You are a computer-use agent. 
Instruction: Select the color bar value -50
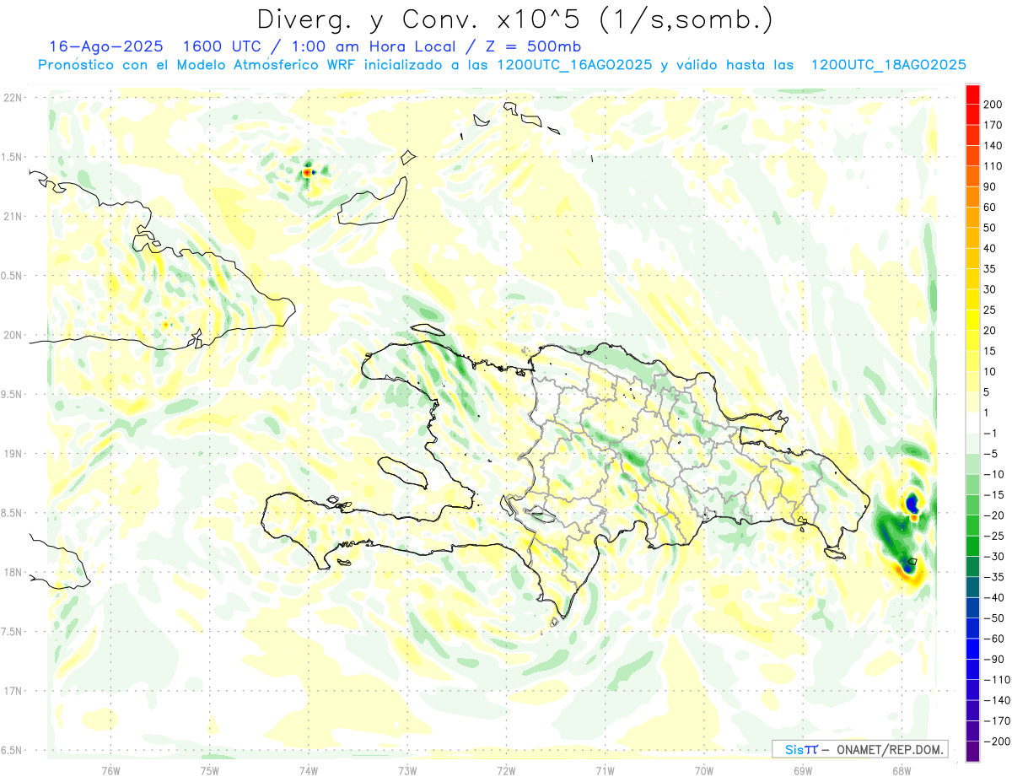pos(995,618)
